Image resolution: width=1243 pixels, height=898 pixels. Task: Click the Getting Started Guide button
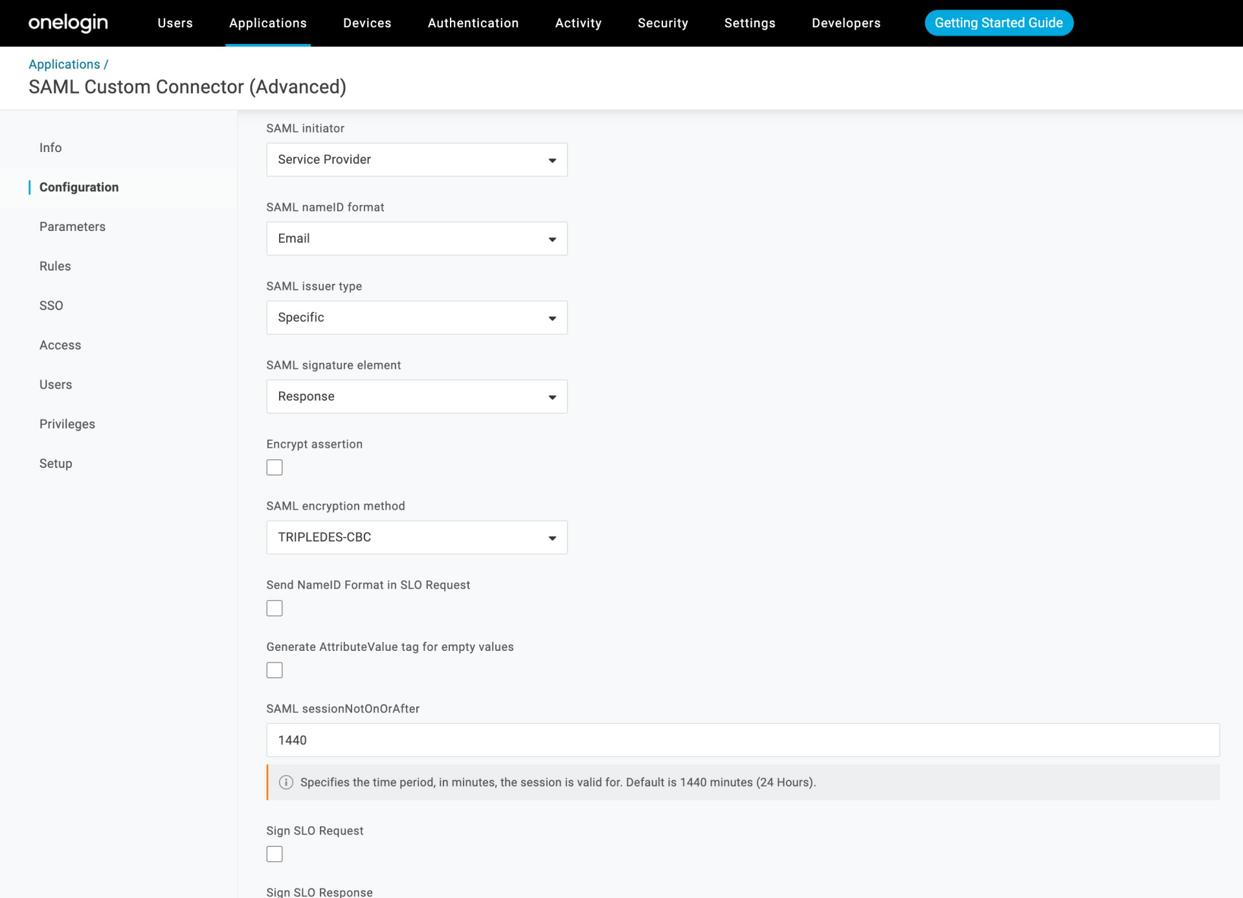[998, 23]
